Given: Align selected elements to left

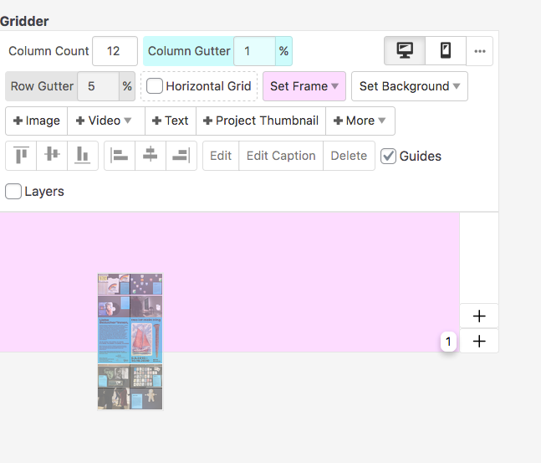Looking at the screenshot, I should click(120, 156).
